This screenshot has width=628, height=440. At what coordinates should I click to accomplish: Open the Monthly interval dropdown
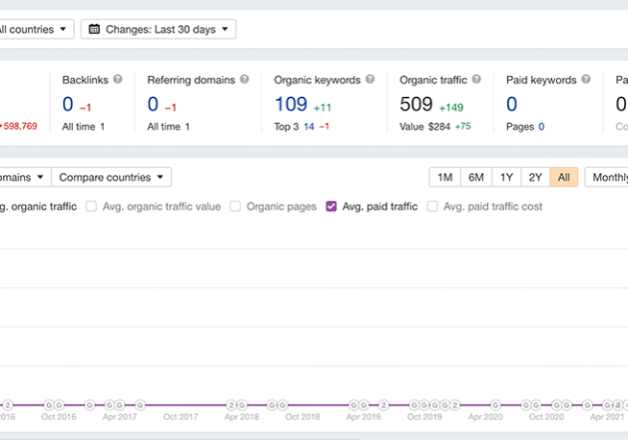(x=608, y=178)
